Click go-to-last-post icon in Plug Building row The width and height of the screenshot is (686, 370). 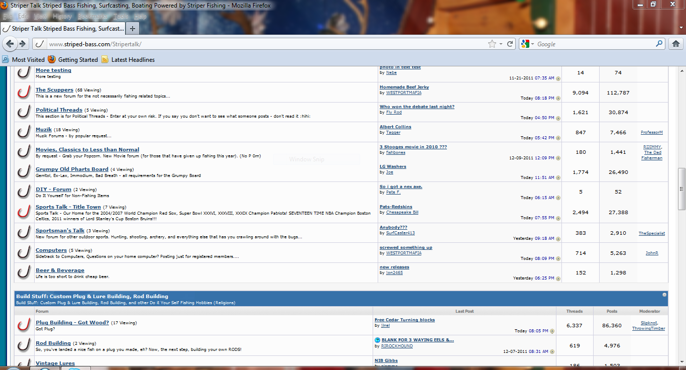552,331
